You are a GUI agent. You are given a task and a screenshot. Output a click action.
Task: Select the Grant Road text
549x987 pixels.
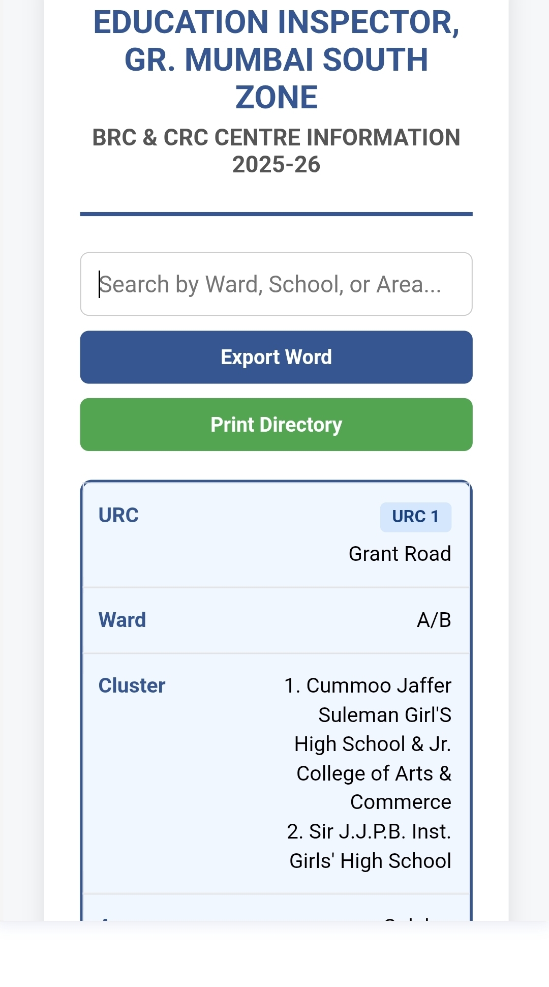coord(400,554)
